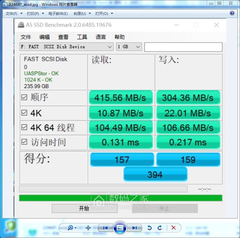
Task: Open the 帮助 help menu
Action: (x=119, y=37)
